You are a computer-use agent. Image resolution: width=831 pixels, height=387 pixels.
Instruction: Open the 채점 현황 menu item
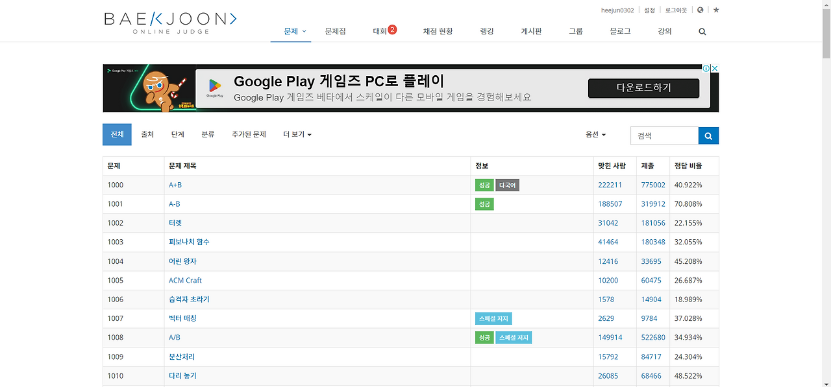(438, 31)
